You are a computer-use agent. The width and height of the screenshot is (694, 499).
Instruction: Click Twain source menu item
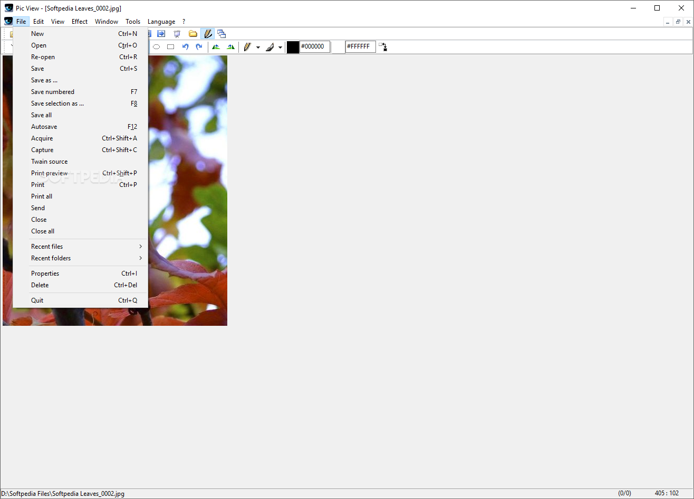80,162
